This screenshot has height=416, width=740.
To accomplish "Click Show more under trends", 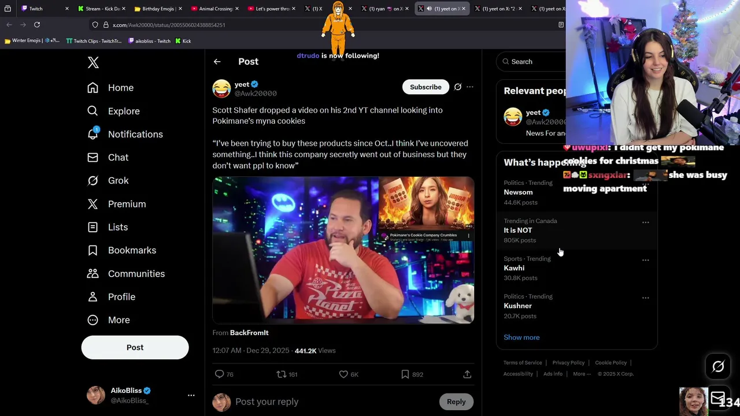I will [x=521, y=337].
